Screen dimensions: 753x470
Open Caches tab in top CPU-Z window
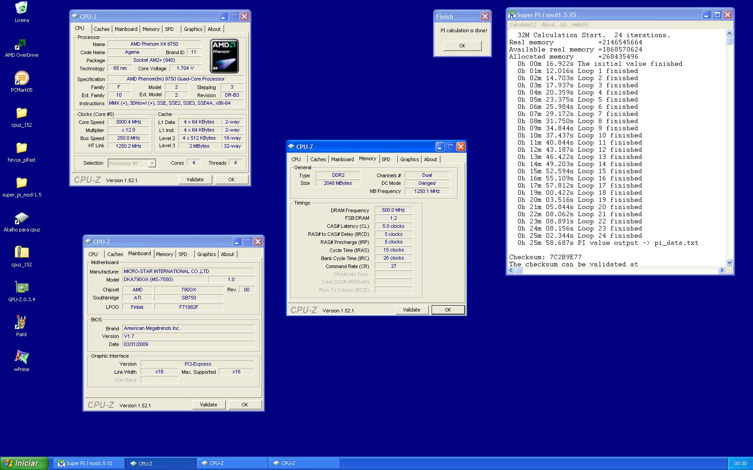pos(102,29)
